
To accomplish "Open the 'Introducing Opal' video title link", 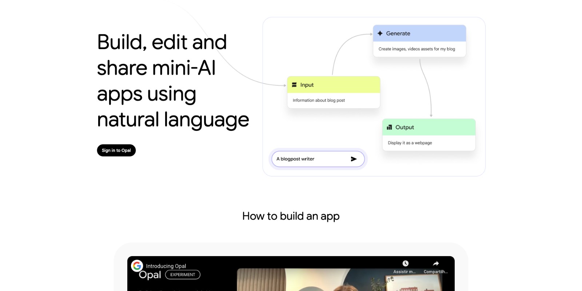I will pos(166,266).
